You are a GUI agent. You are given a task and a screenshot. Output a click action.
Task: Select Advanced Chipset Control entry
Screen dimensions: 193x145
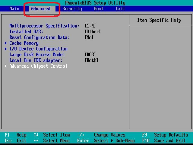coord(38,66)
